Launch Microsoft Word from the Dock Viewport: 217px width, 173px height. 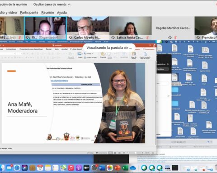click(x=102, y=168)
